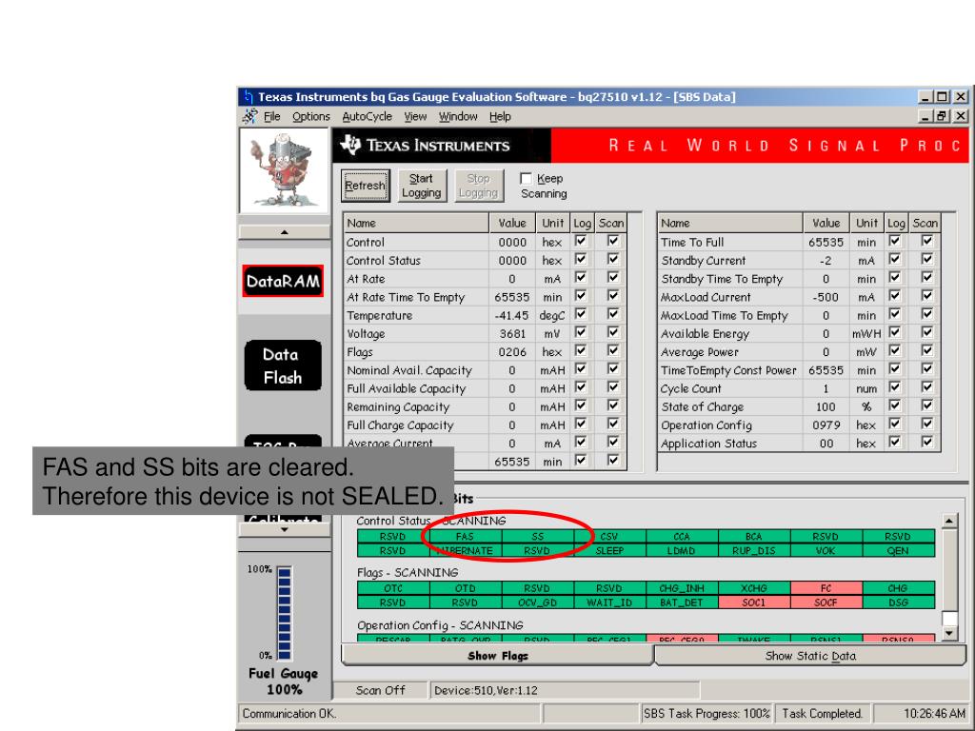Open the Window menu

coord(458,116)
